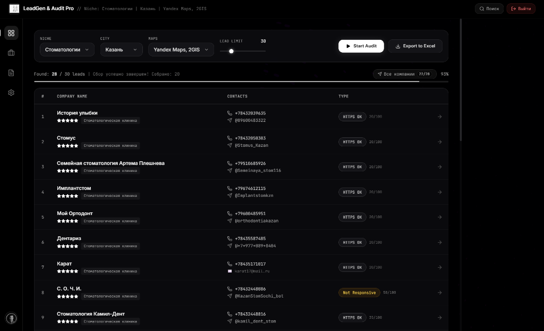Image resolution: width=544 pixels, height=331 pixels.
Task: Click the Not Responsive status badge
Action: pyautogui.click(x=360, y=293)
